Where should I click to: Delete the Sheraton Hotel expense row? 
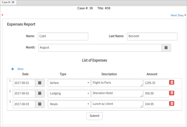click(x=172, y=93)
